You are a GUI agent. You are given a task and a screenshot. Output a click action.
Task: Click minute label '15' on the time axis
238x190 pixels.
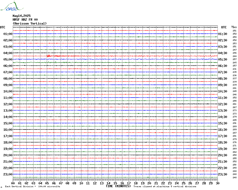click(115, 183)
